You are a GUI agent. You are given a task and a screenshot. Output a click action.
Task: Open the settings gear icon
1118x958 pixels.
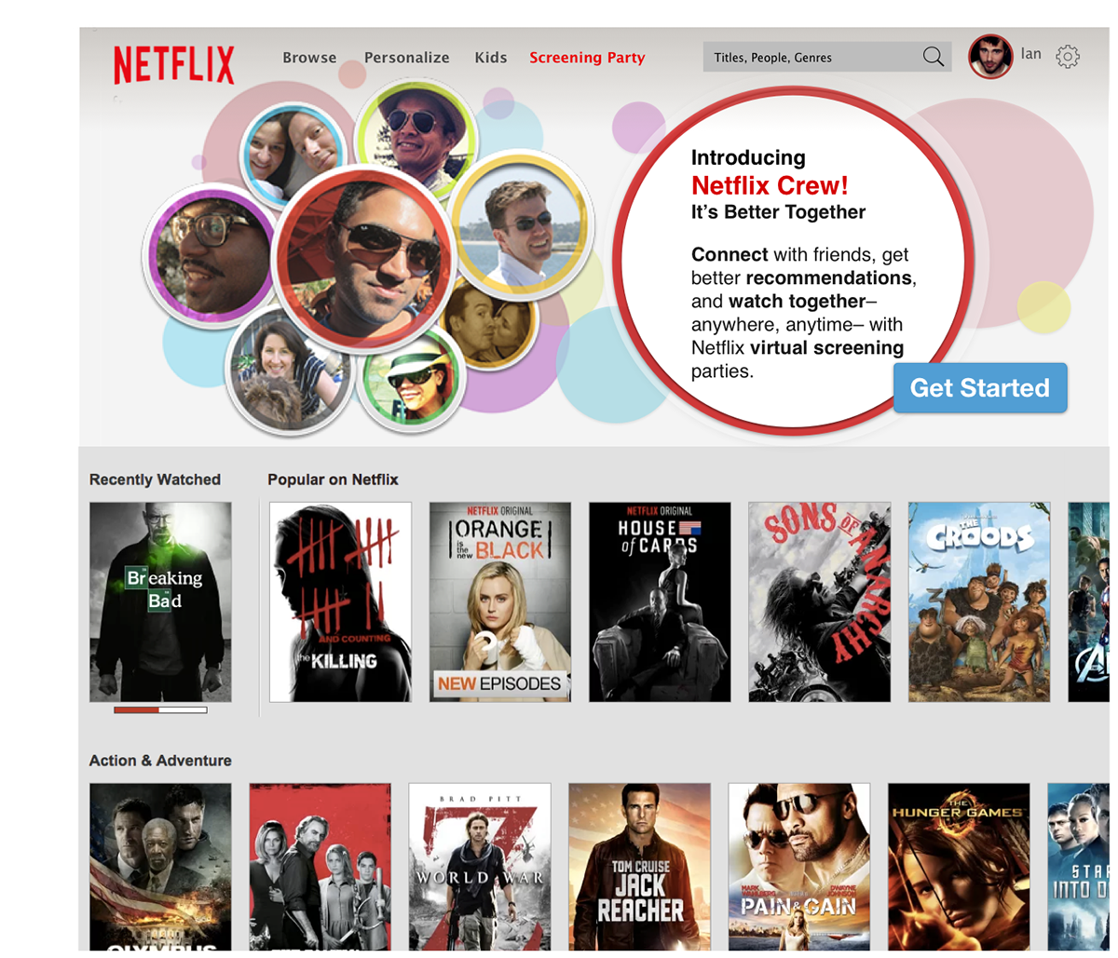tap(1068, 57)
